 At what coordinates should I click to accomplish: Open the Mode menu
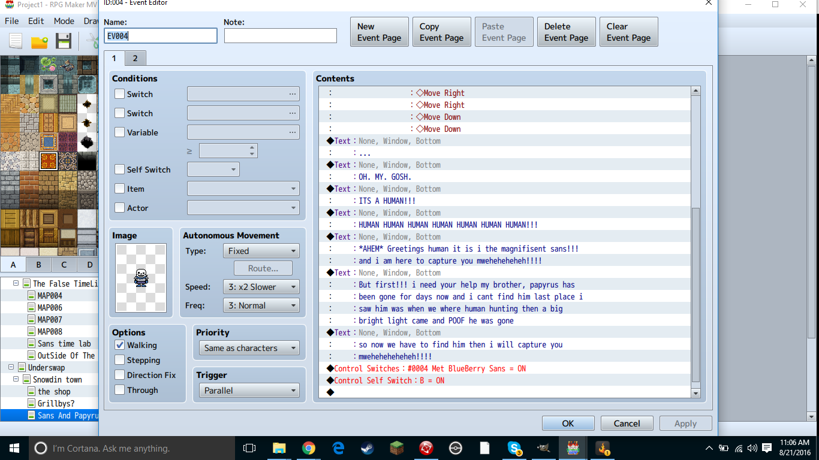64,21
